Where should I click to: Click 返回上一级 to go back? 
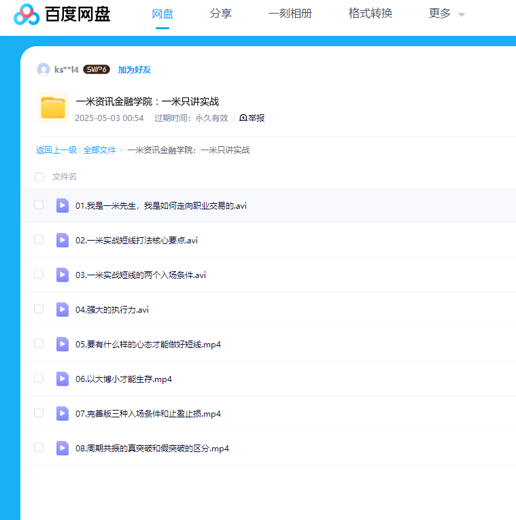(56, 150)
